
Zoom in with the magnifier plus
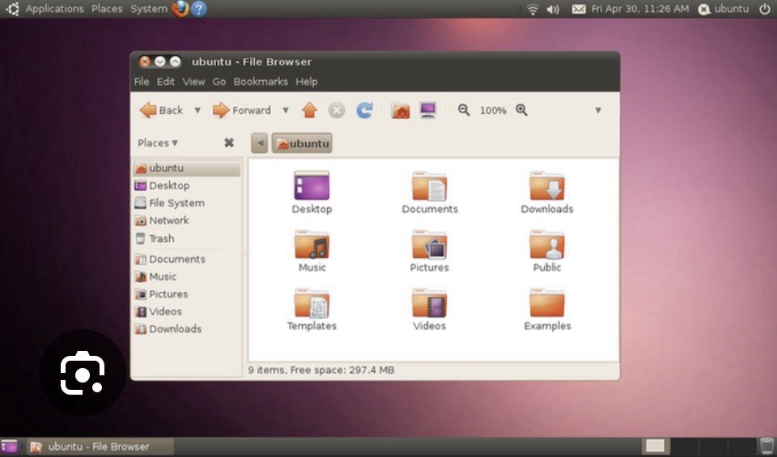521,110
